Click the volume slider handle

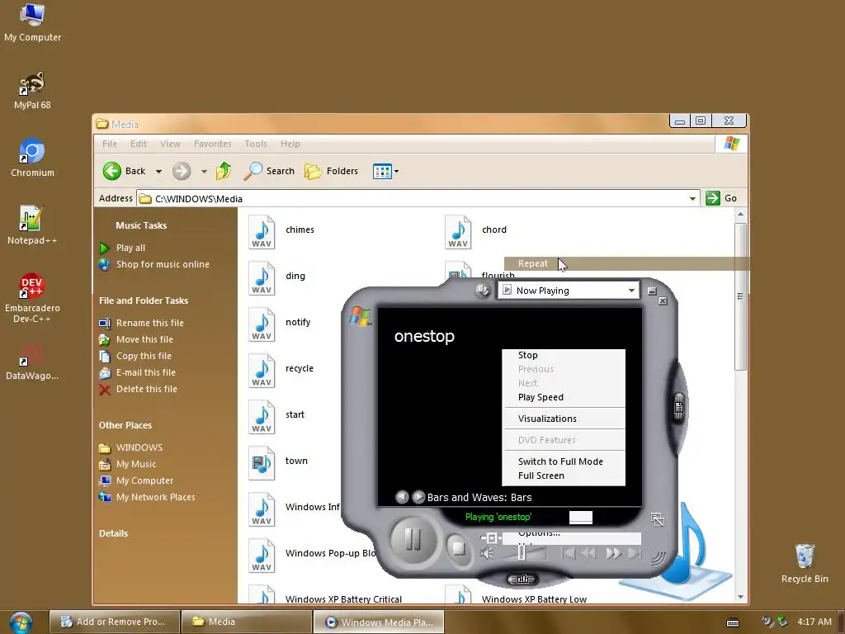click(x=522, y=552)
